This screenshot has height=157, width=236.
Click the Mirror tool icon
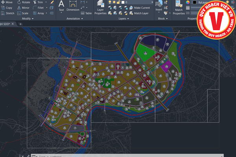[23, 7]
